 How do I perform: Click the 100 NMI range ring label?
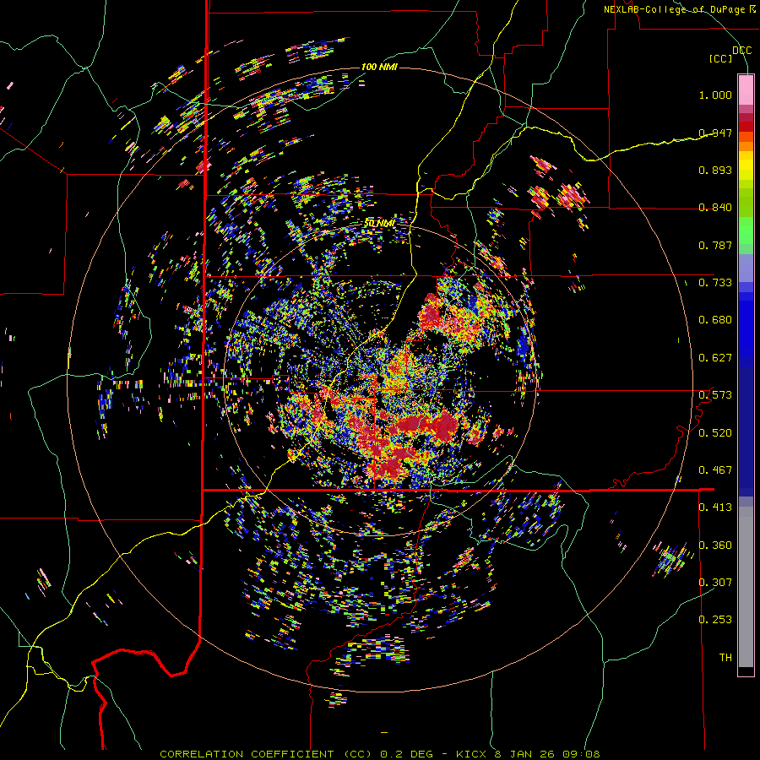click(x=379, y=67)
